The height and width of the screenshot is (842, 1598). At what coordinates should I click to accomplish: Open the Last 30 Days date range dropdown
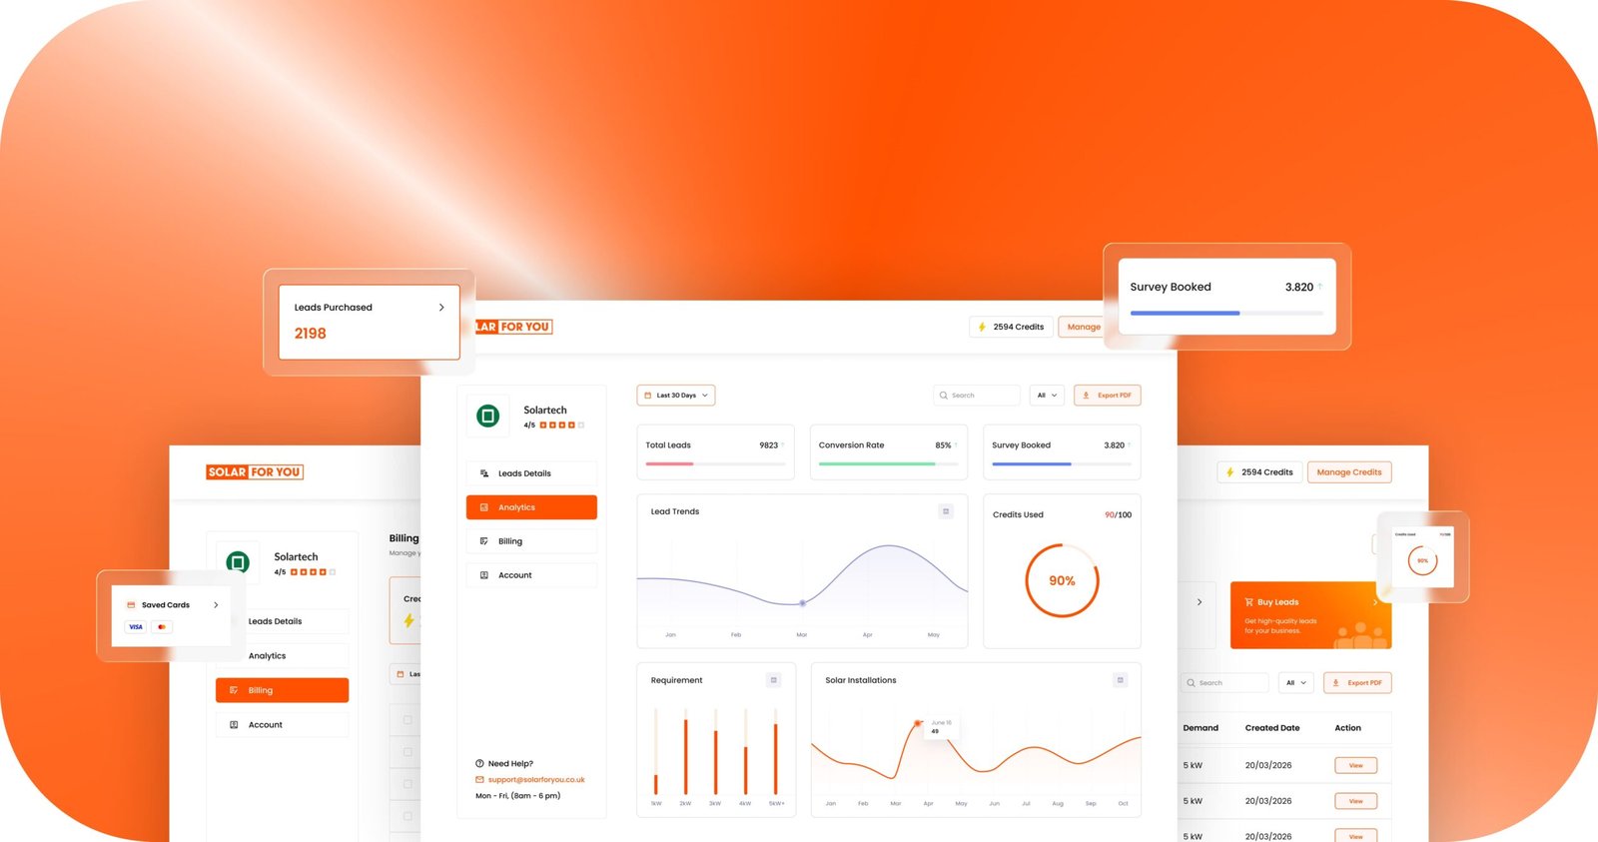pyautogui.click(x=676, y=396)
